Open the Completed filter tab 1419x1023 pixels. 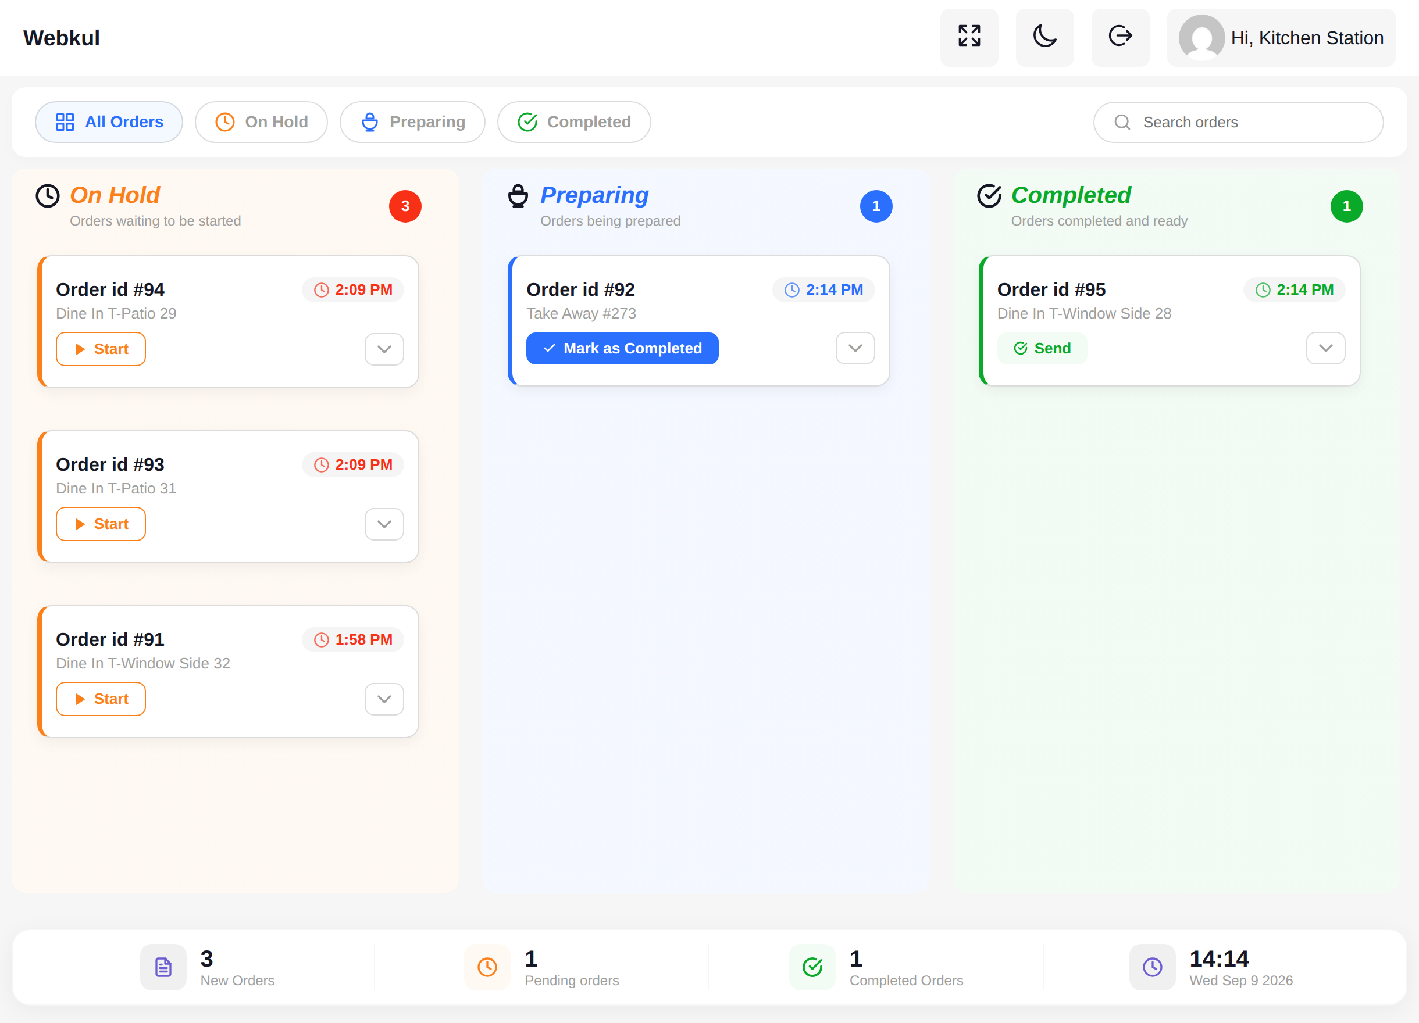point(574,122)
